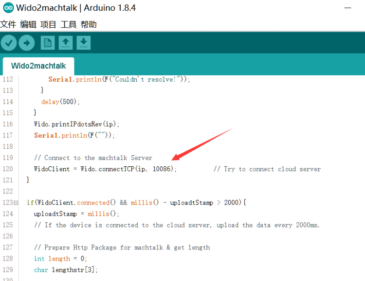This screenshot has width=365, height=281.
Task: Minimize the Arduino window
Action: (348, 8)
